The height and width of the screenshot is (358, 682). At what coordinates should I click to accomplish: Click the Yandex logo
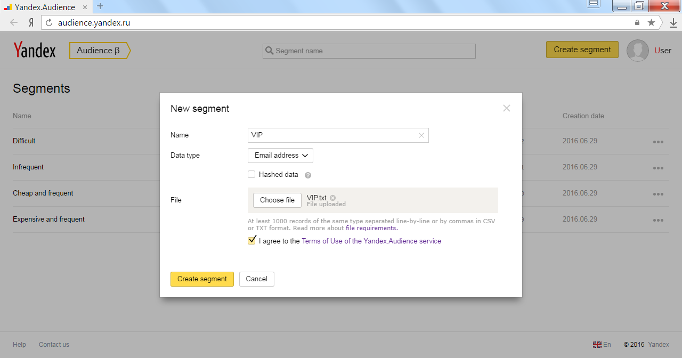(35, 50)
